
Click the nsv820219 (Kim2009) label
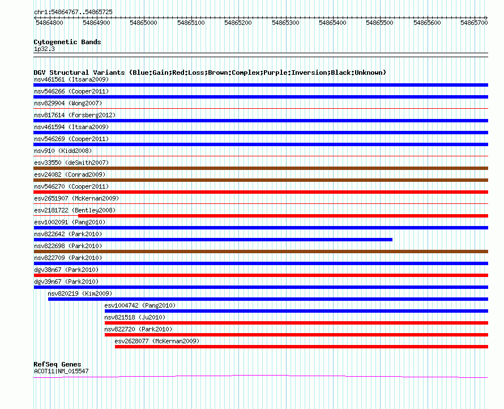80,293
